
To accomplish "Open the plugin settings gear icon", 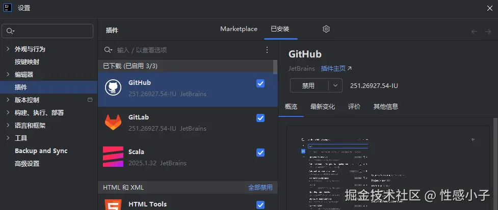I will tap(326, 29).
